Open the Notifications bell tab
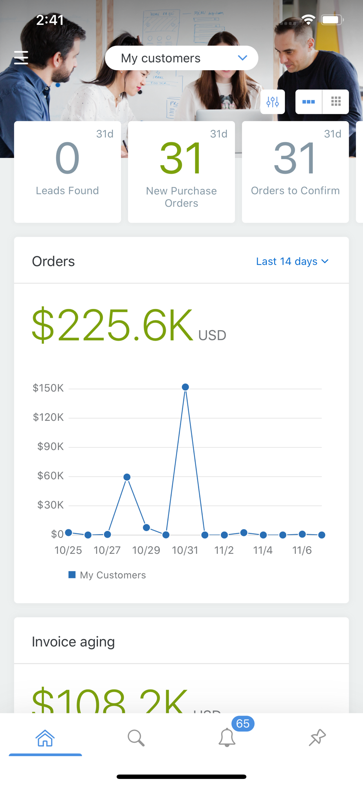The image size is (363, 786). (x=227, y=738)
